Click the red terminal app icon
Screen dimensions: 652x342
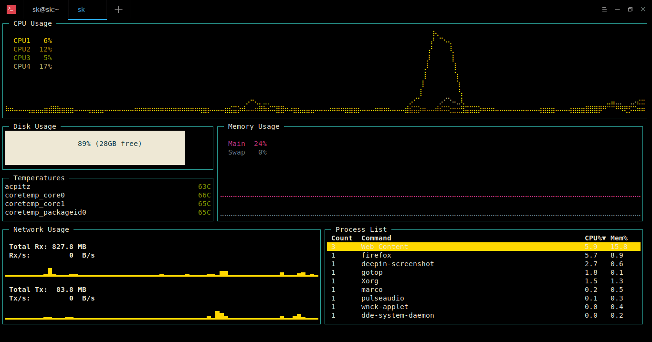coord(11,10)
